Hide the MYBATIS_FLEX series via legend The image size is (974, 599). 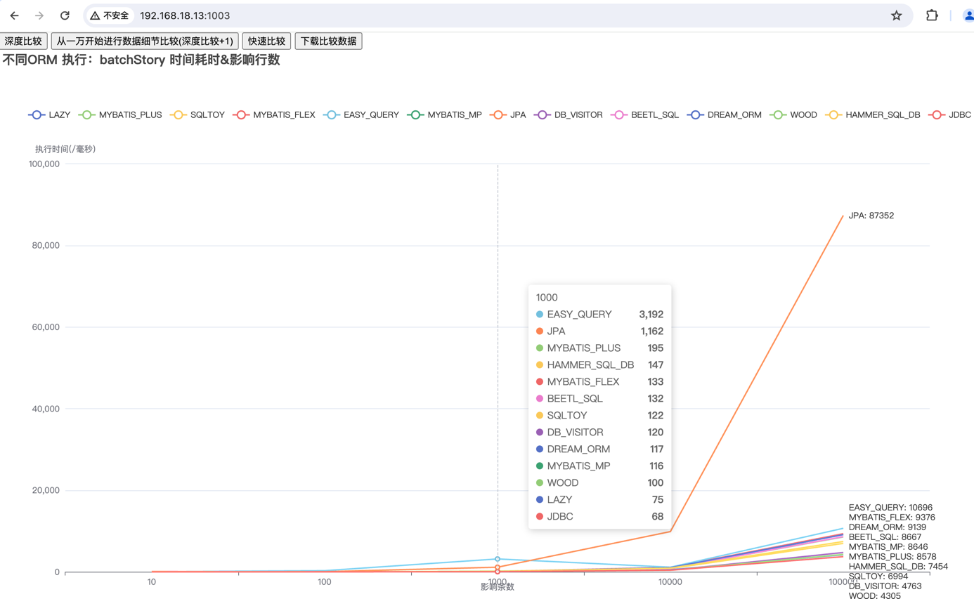coord(274,114)
